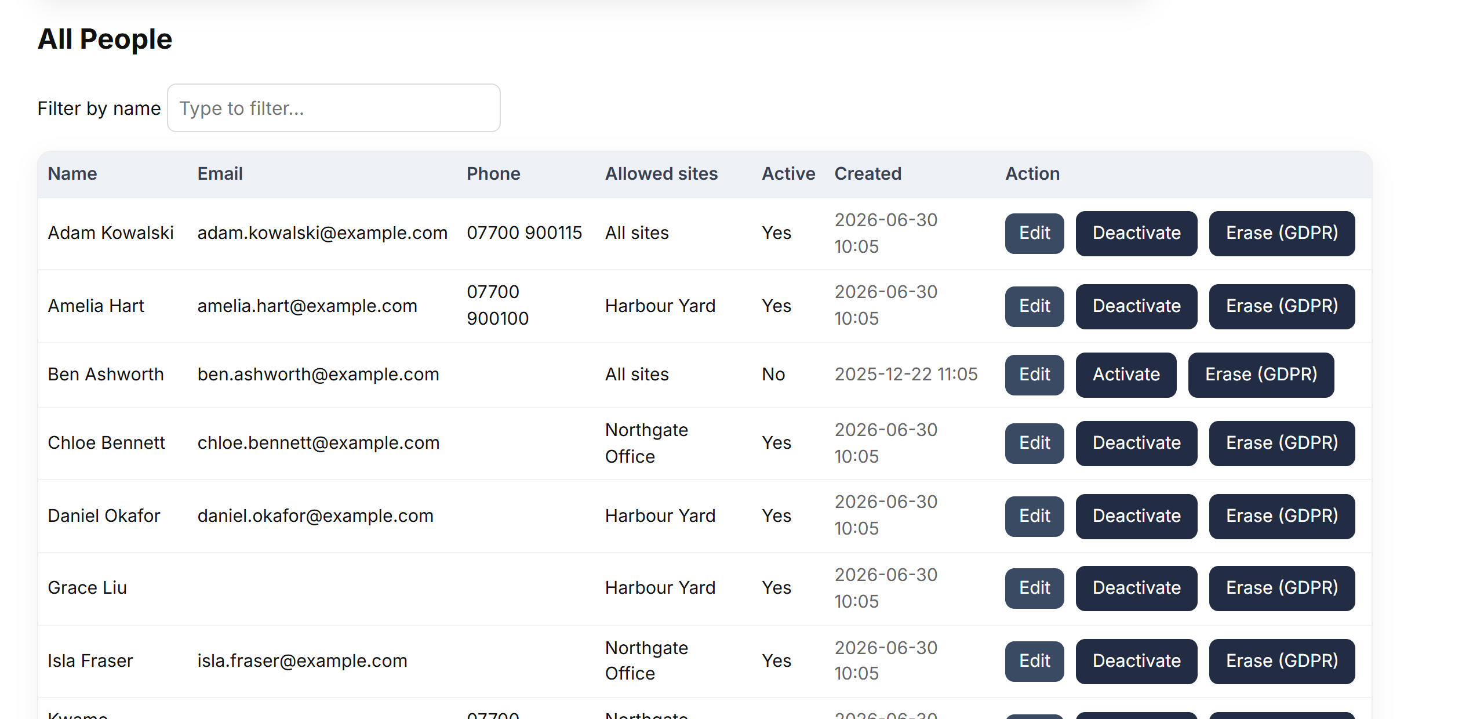Screen dimensions: 1484x719
Task: Deactivate Daniel Okafor
Action: click(x=1137, y=516)
